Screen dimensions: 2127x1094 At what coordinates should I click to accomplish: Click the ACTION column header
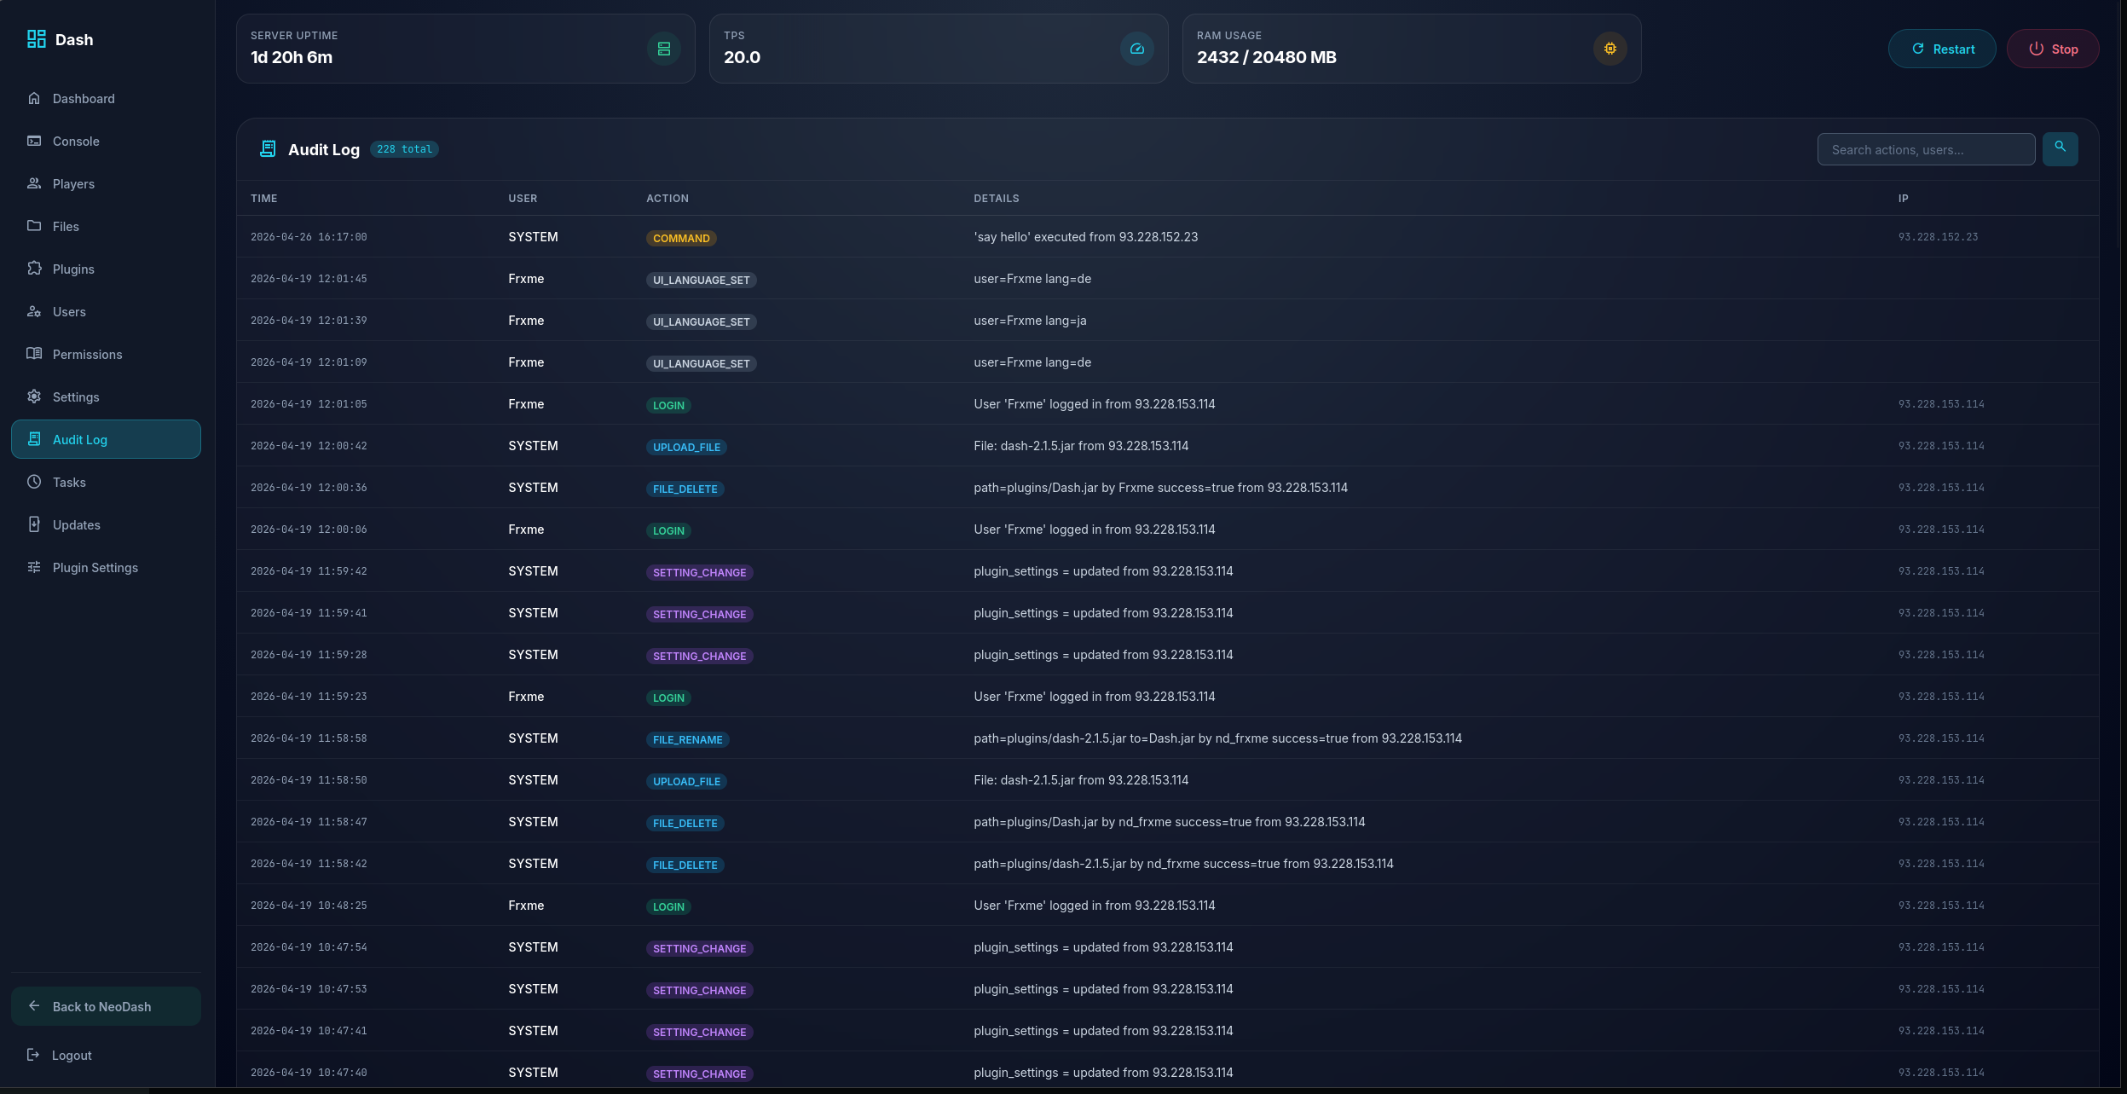[668, 198]
